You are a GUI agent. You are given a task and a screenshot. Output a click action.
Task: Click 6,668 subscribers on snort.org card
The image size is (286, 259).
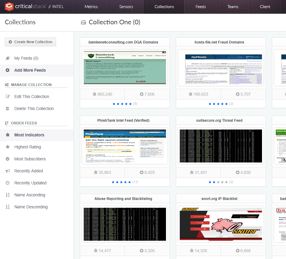(x=243, y=251)
